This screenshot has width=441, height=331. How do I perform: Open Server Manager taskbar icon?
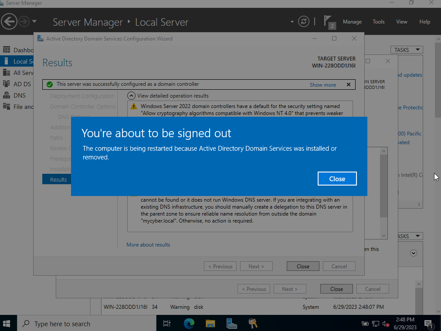(x=231, y=324)
